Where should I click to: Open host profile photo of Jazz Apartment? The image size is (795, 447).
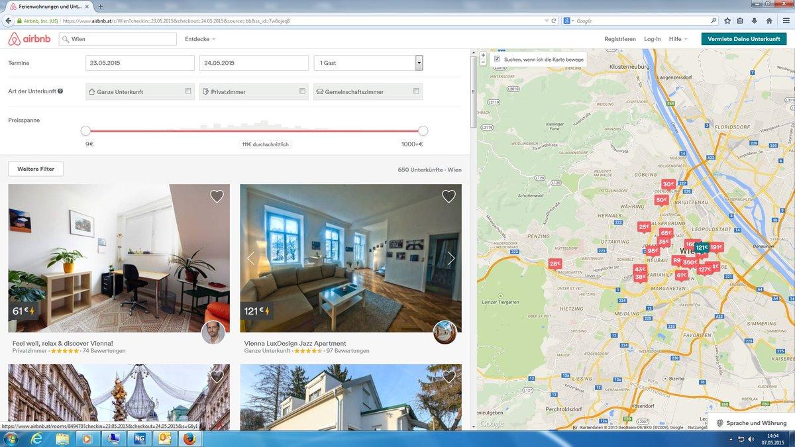pyautogui.click(x=445, y=333)
